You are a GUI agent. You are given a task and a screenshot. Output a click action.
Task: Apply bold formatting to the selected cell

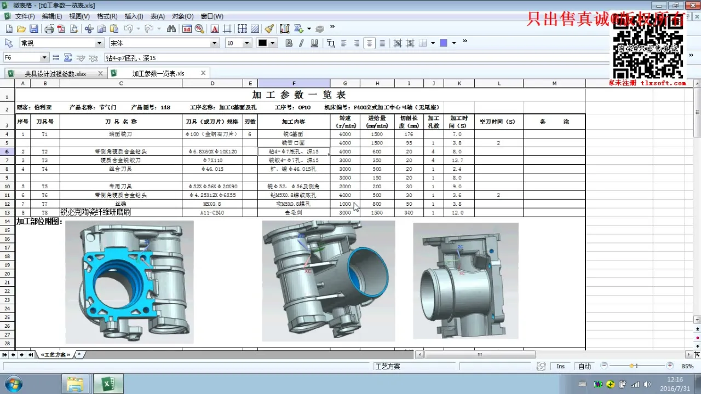(289, 43)
